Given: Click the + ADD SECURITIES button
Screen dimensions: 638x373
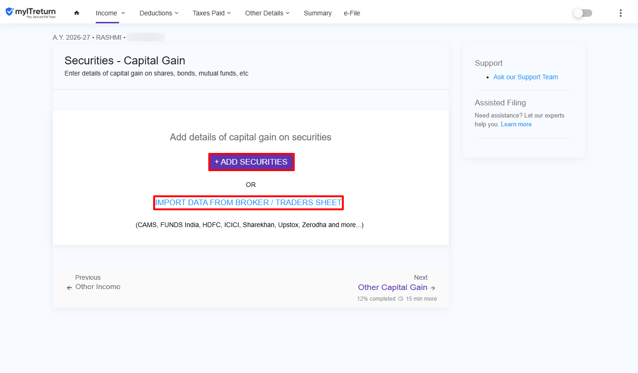Looking at the screenshot, I should 251,162.
